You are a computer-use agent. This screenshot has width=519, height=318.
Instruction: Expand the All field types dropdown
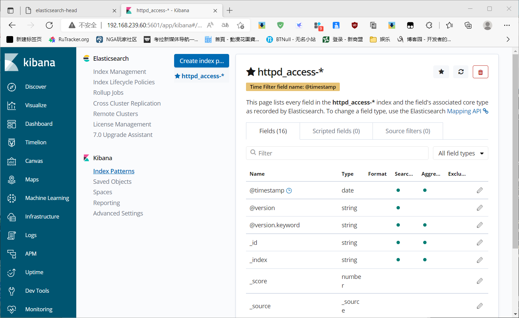pyautogui.click(x=460, y=153)
